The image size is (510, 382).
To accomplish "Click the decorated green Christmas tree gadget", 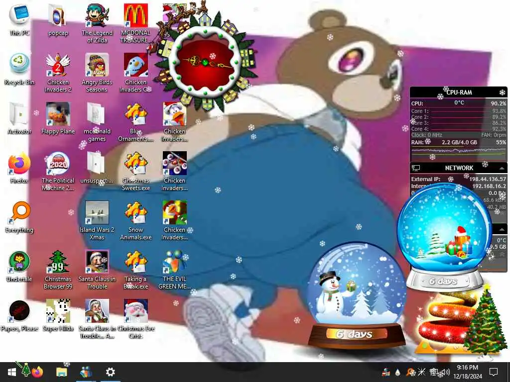I will tap(485, 322).
